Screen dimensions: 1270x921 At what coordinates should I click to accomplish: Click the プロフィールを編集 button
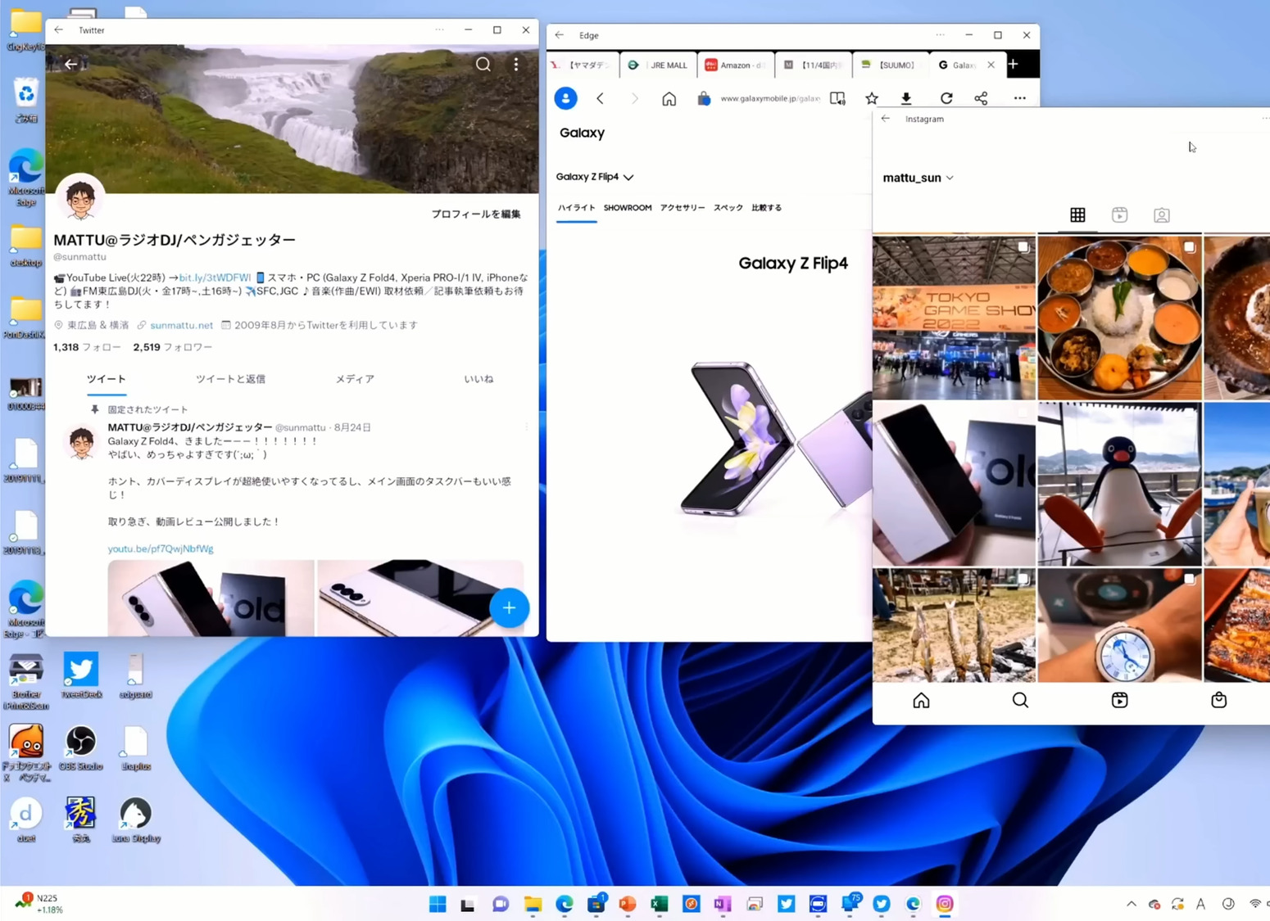pyautogui.click(x=476, y=214)
